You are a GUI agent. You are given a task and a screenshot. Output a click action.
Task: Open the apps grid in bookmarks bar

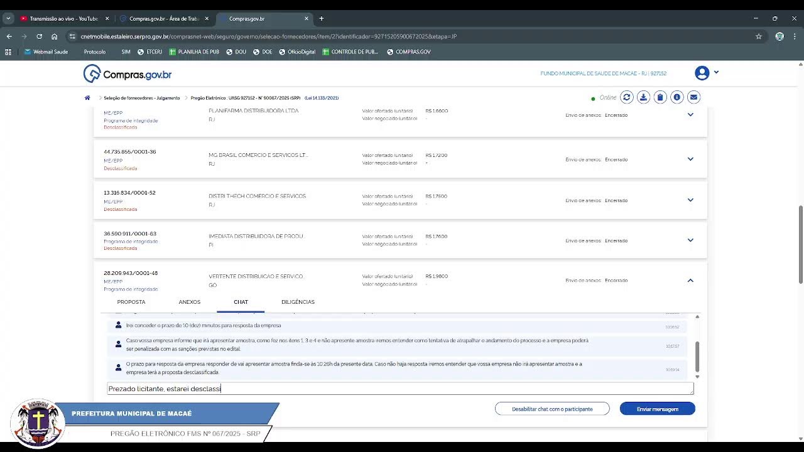pyautogui.click(x=8, y=52)
